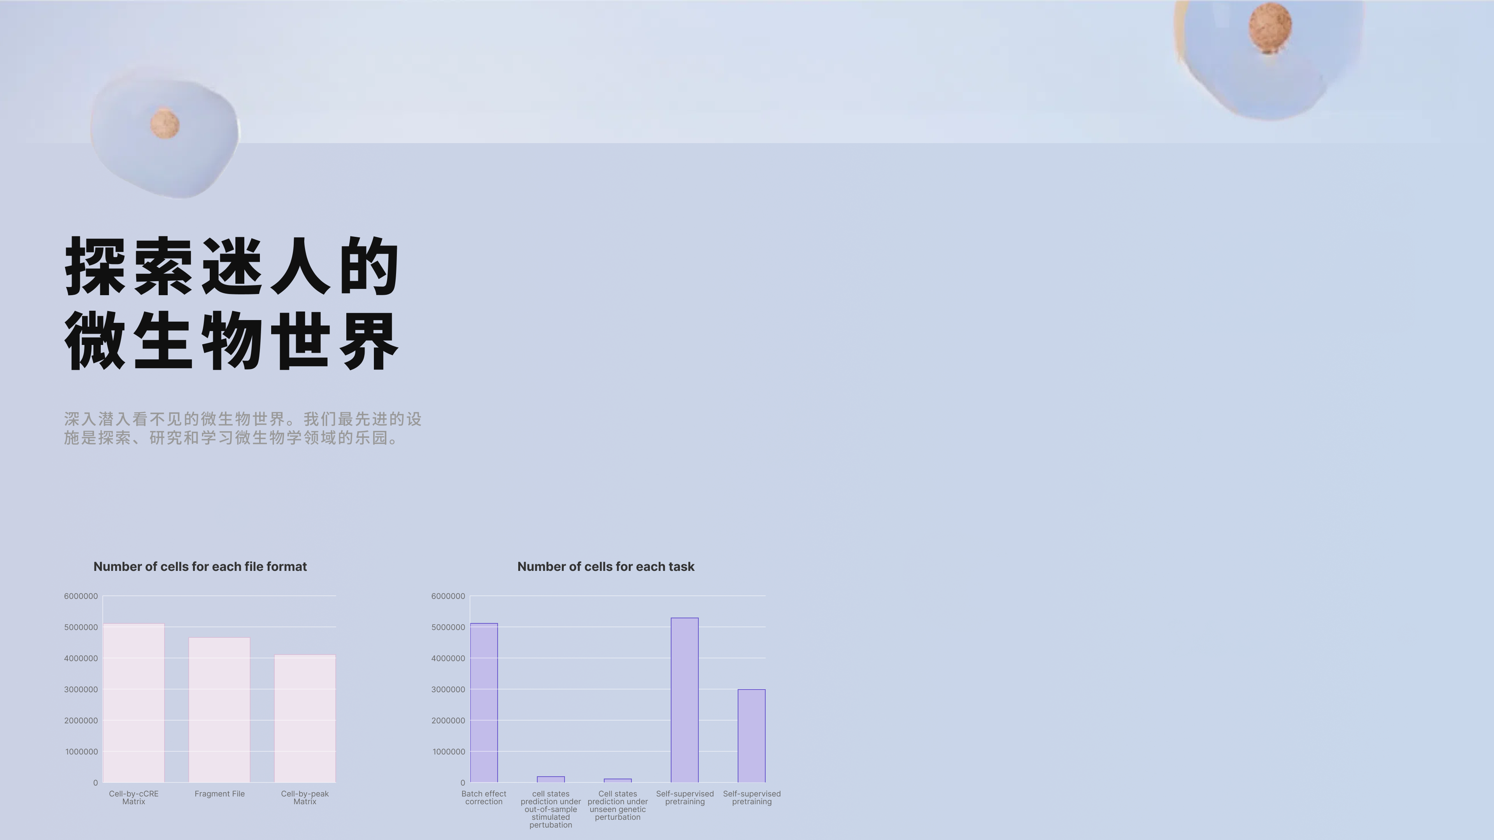The width and height of the screenshot is (1494, 840).
Task: Select title 'Number of cells for each file format'
Action: coord(200,566)
